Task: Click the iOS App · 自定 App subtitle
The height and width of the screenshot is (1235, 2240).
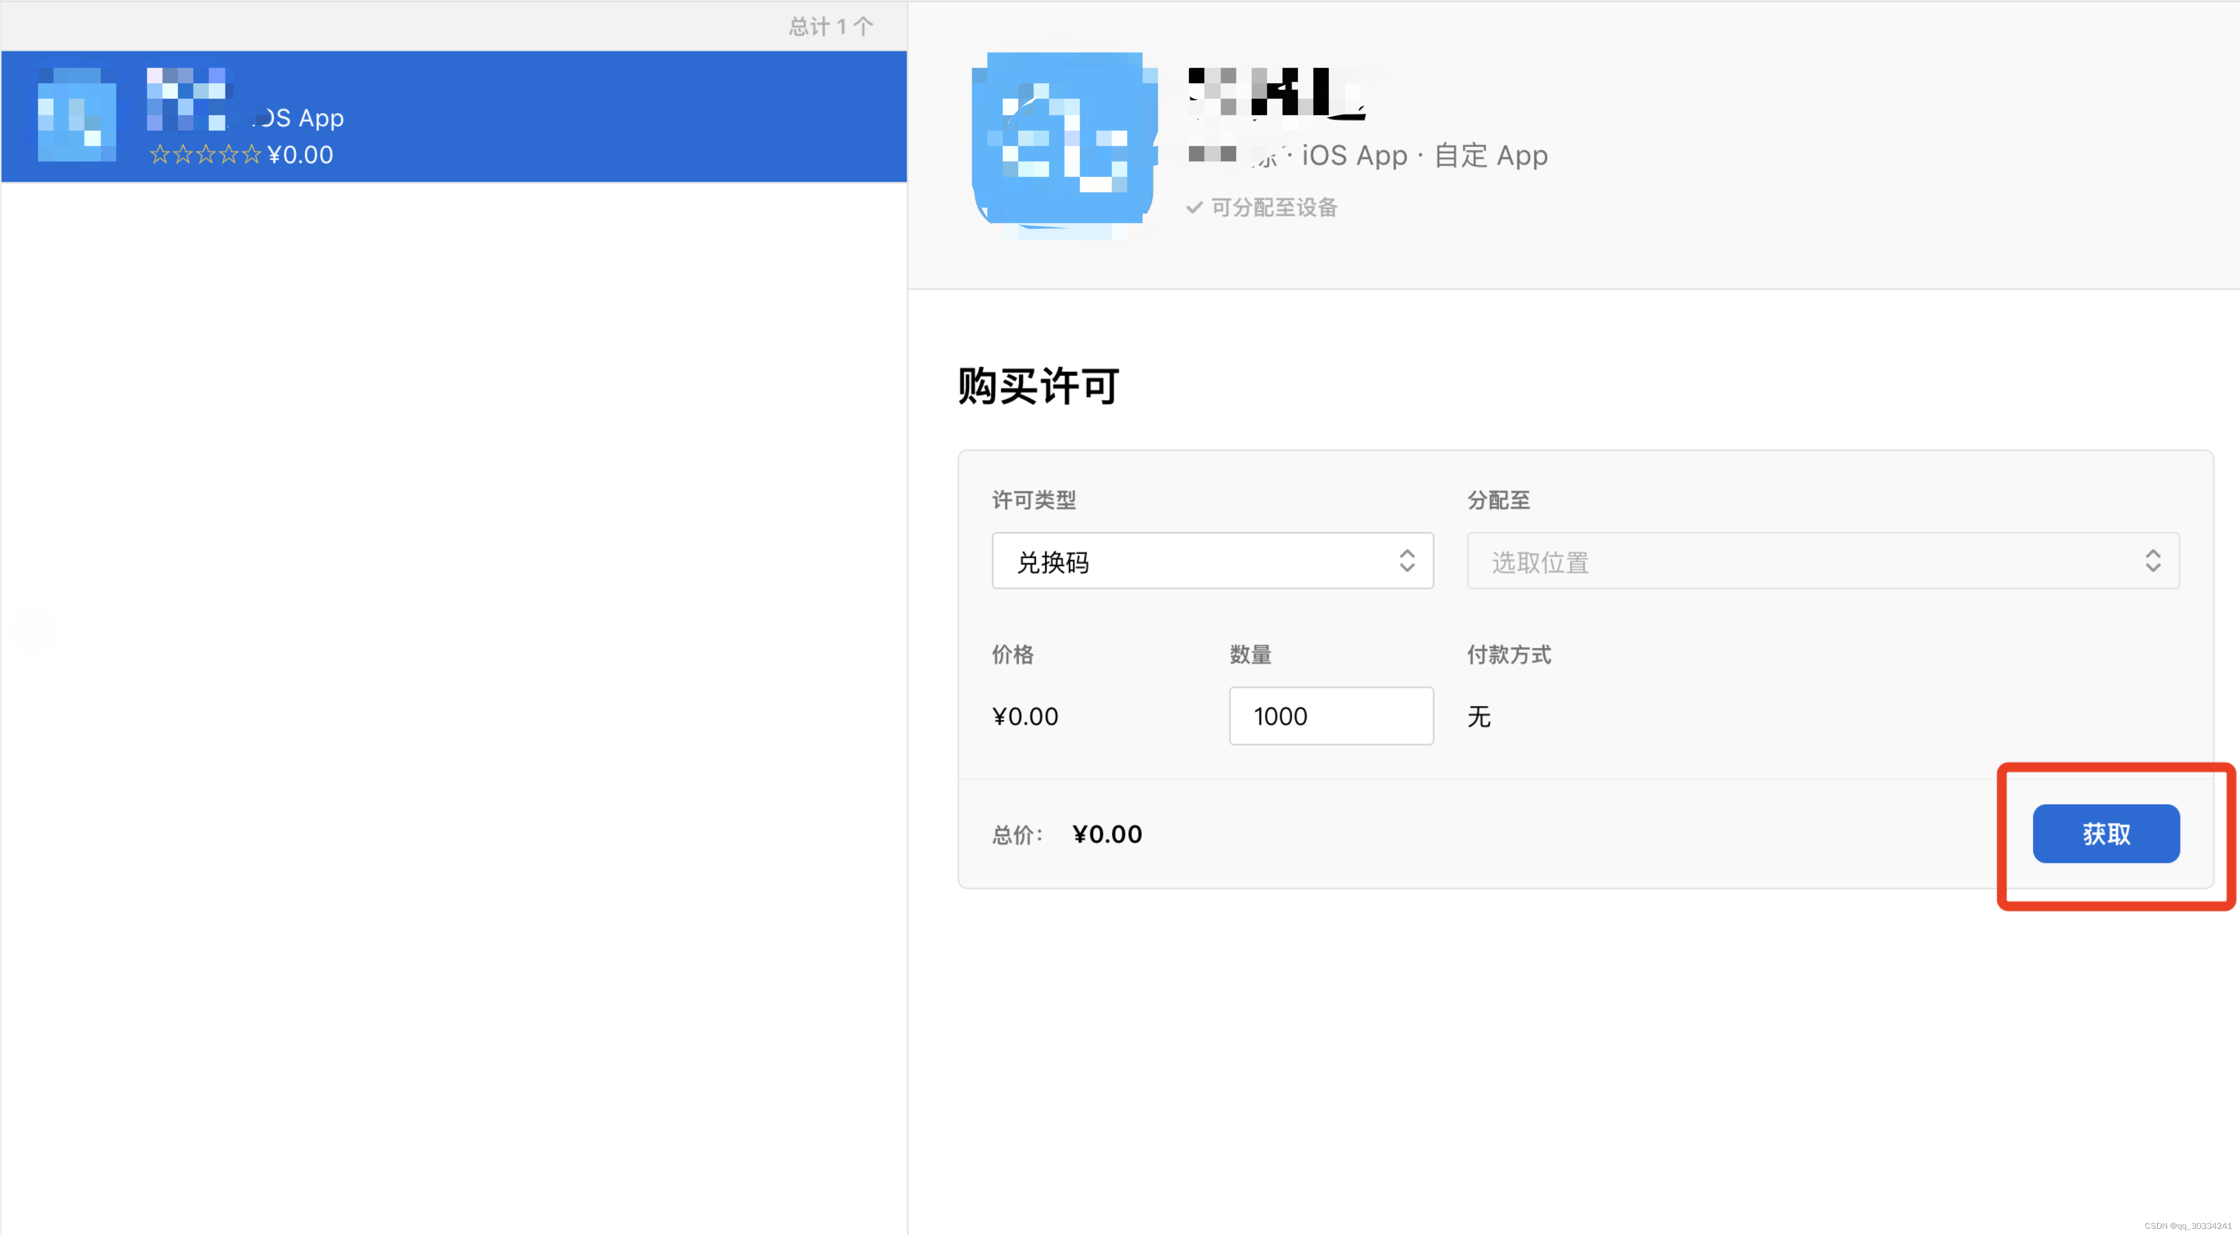Action: (1424, 156)
